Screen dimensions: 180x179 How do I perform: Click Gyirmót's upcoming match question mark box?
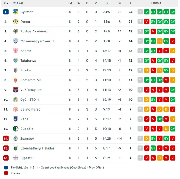140,12
